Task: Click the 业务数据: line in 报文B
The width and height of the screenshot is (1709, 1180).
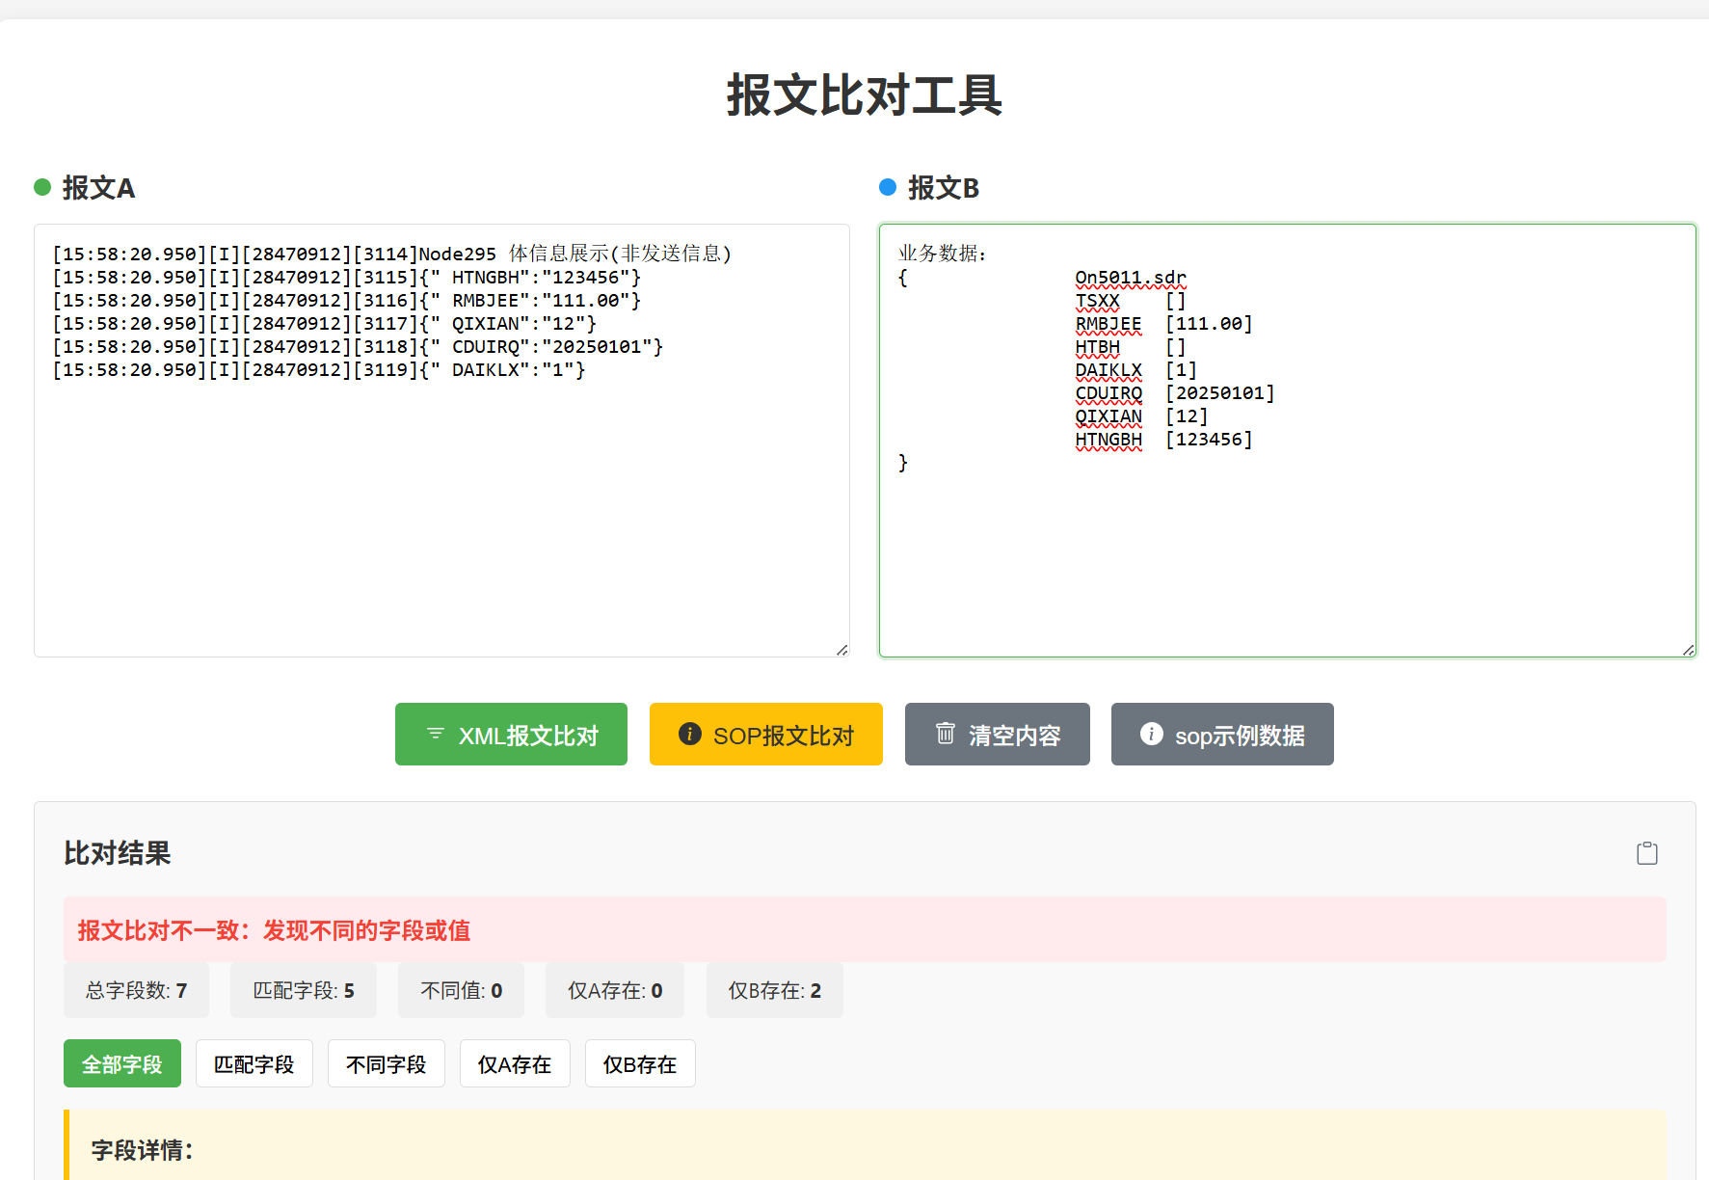Action: pyautogui.click(x=943, y=254)
